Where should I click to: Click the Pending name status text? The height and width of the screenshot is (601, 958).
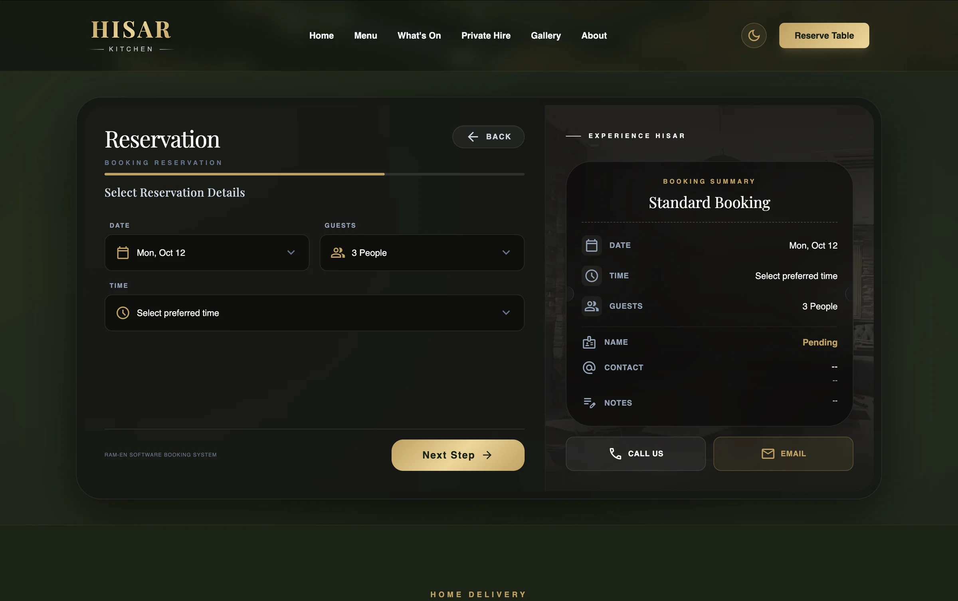click(820, 342)
